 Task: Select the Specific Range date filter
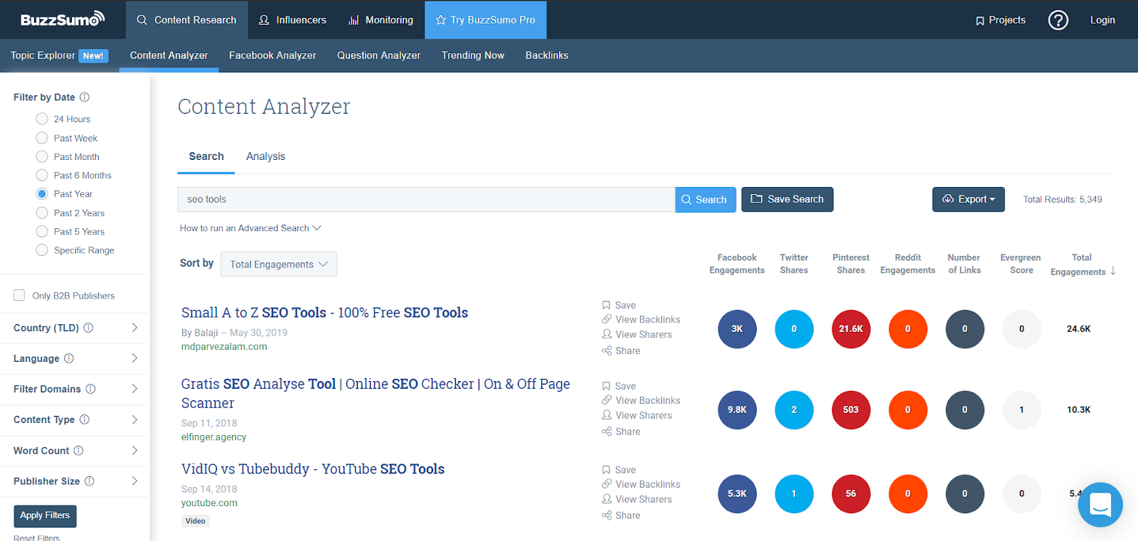point(42,250)
